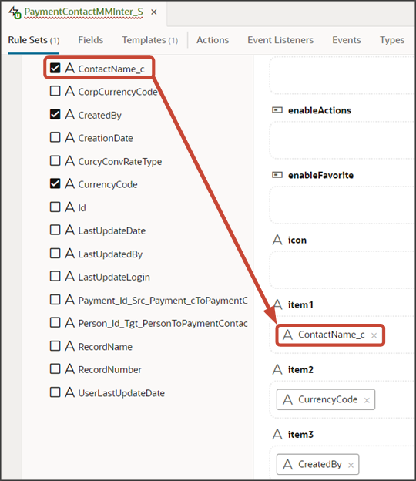Click the text-type icon beside icon slot
The width and height of the screenshot is (416, 481).
277,240
